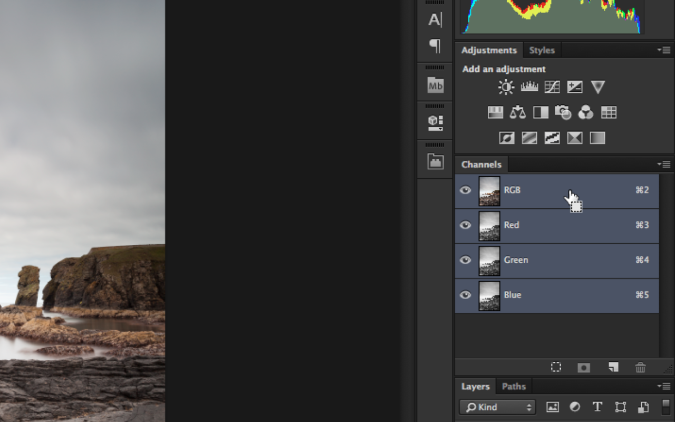Open the Paragraph panel icon
The height and width of the screenshot is (422, 675).
[x=435, y=46]
